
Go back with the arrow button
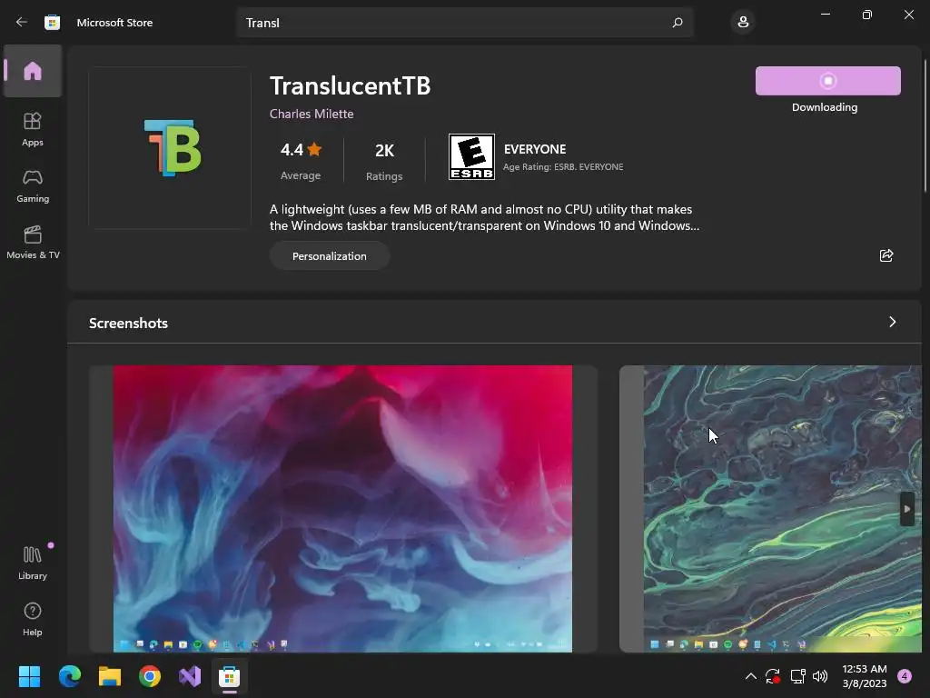pyautogui.click(x=22, y=23)
